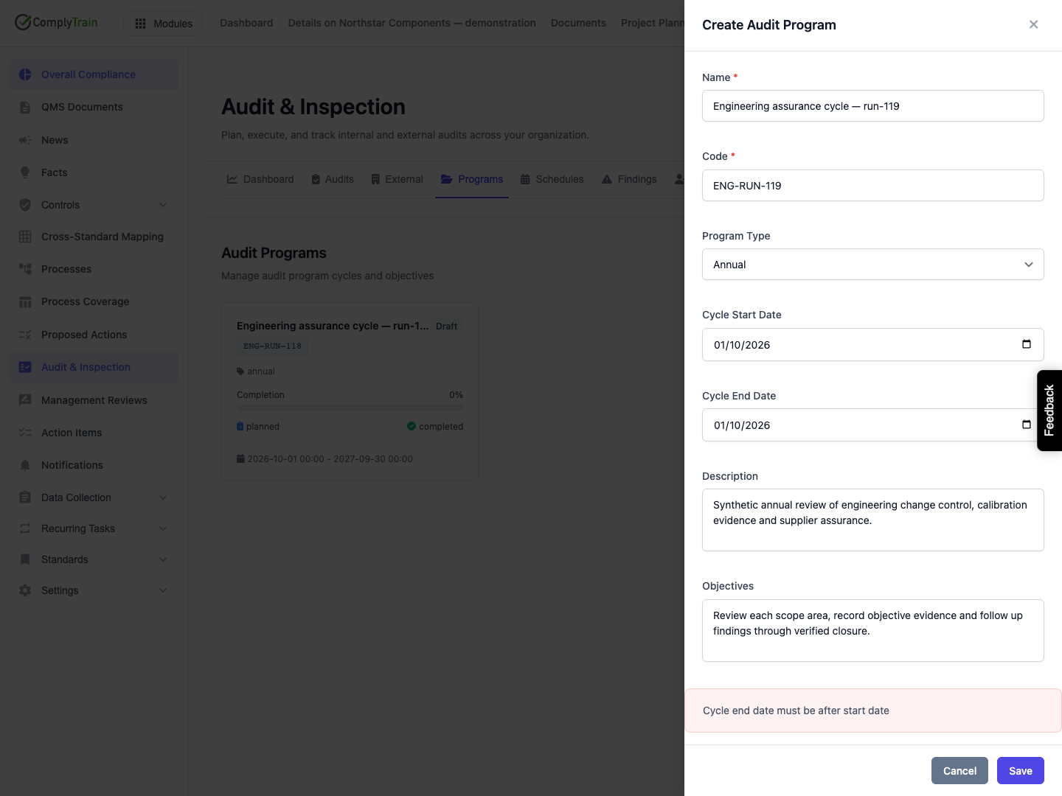Click the Processes diagram icon
This screenshot has width=1062, height=796.
[25, 269]
